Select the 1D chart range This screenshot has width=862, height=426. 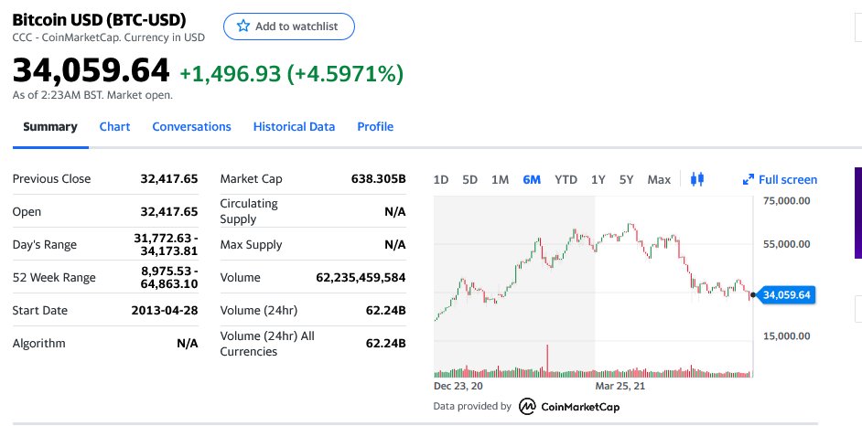441,179
